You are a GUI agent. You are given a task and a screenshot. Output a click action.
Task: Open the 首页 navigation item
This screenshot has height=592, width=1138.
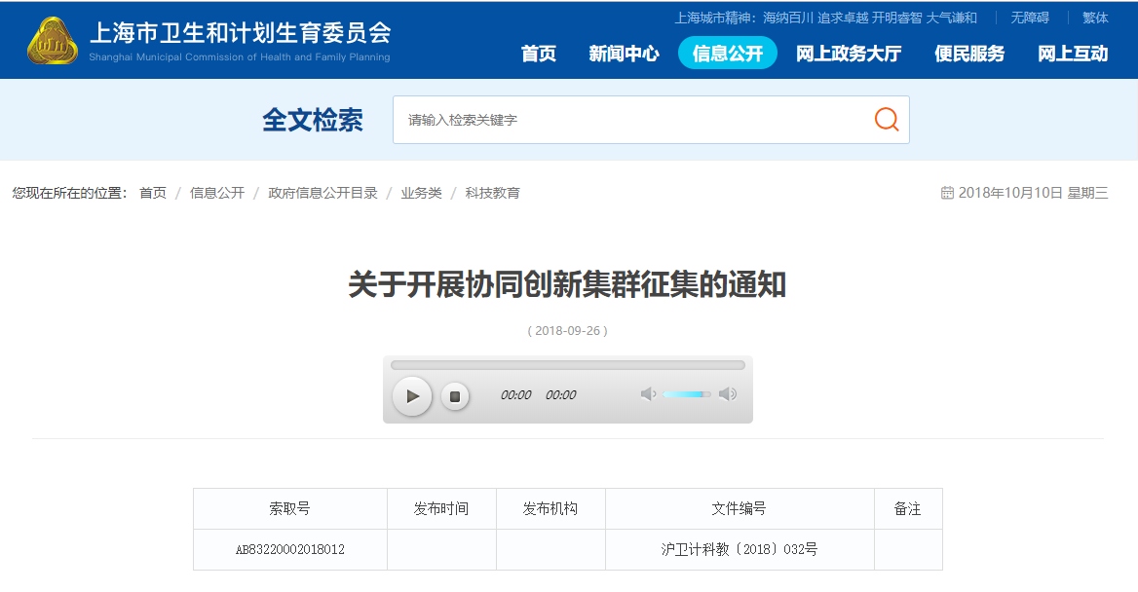pos(539,54)
